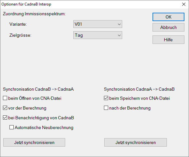
Task: Click the 'Synchronisation CadnaB --> CadnaA' heading
Action: (38, 89)
